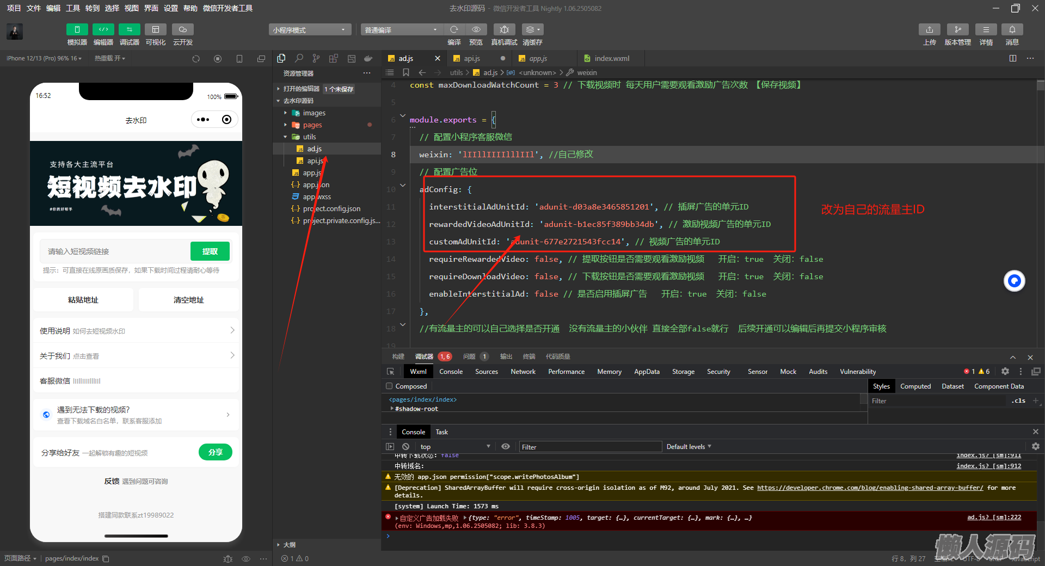Image resolution: width=1045 pixels, height=566 pixels.
Task: Open real device debugging (真机调试)
Action: (x=504, y=30)
